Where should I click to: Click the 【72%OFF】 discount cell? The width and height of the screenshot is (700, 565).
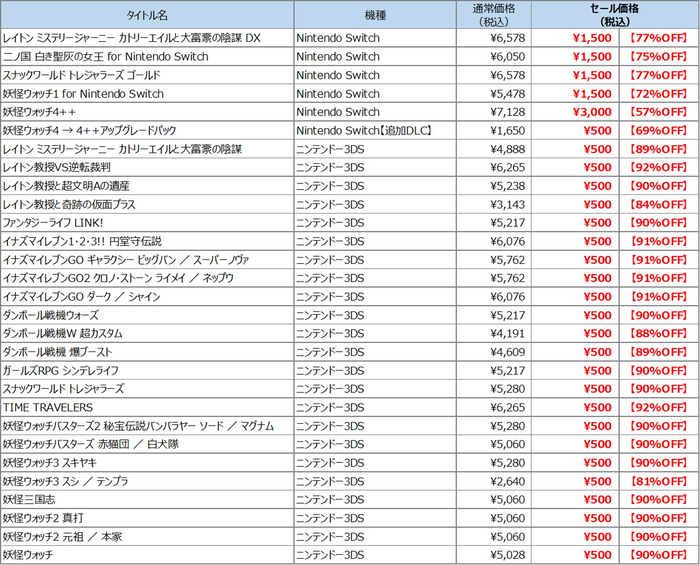pos(658,94)
